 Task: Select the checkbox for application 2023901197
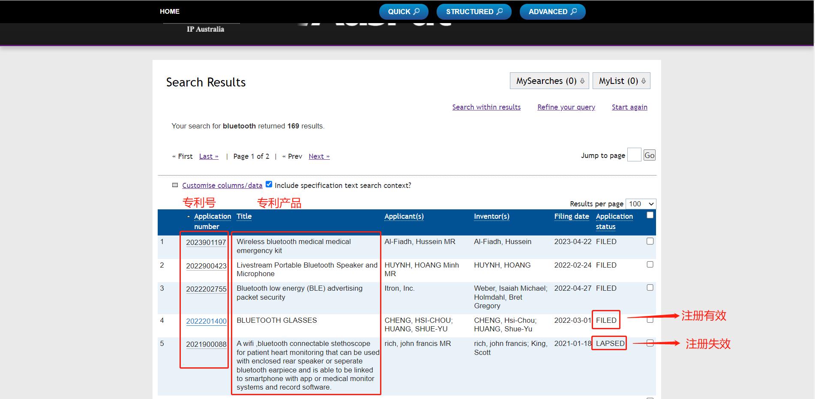click(x=650, y=241)
